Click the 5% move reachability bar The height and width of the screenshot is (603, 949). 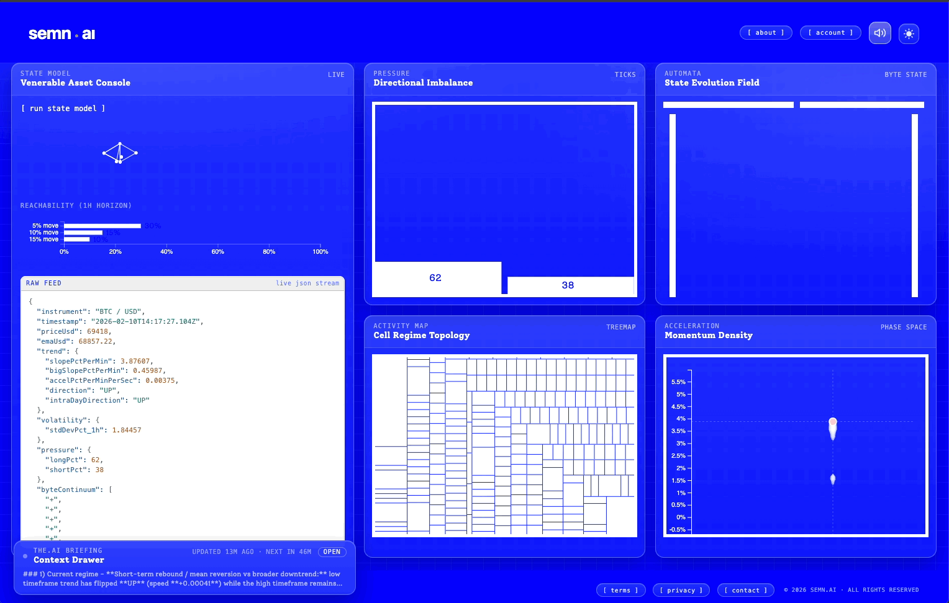tap(102, 225)
